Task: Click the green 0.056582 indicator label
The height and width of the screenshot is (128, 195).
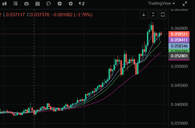Action: click(179, 51)
